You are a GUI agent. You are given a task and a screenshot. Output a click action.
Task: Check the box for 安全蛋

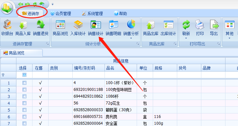click(24, 123)
